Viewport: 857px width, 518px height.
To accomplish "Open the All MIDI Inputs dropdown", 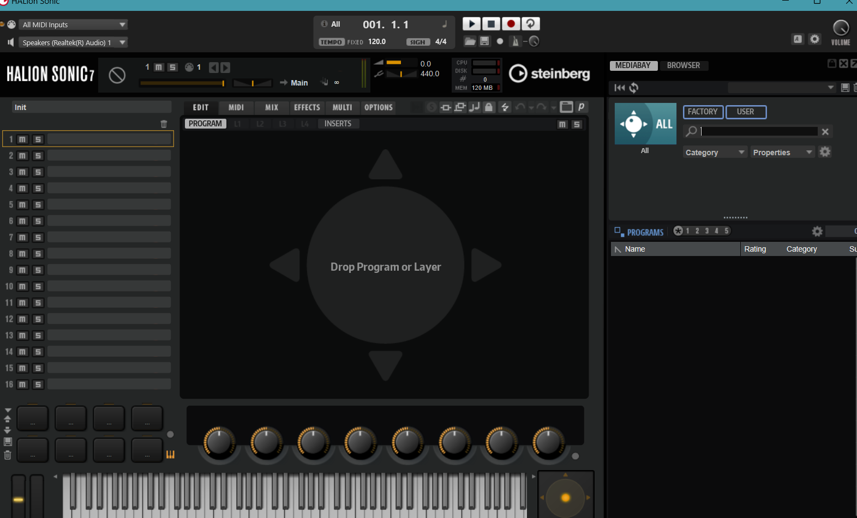I will (74, 25).
